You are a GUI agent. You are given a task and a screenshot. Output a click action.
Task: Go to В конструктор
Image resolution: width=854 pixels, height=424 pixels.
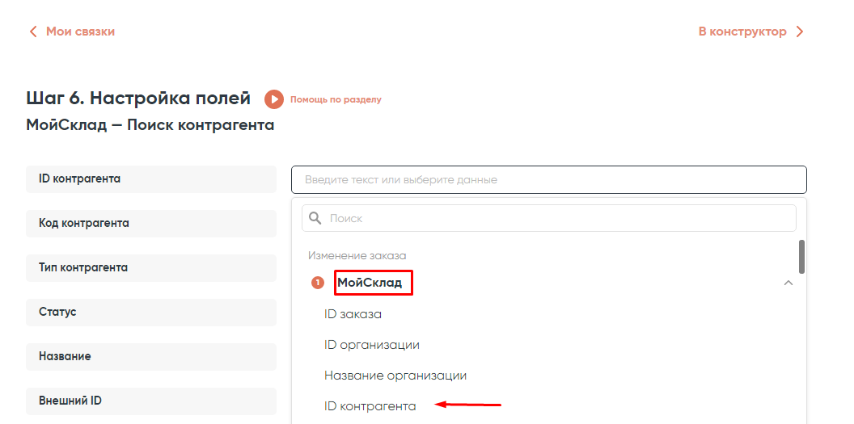tap(742, 31)
